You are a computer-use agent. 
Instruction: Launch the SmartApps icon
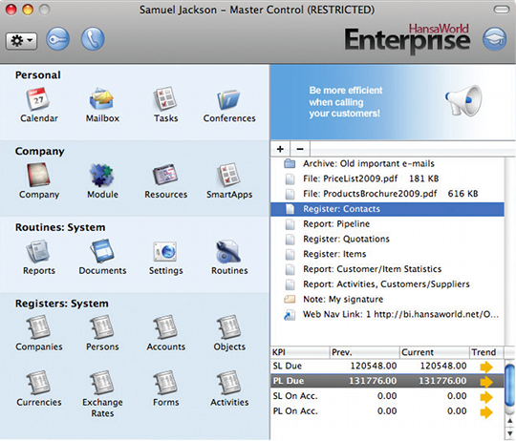coord(228,175)
